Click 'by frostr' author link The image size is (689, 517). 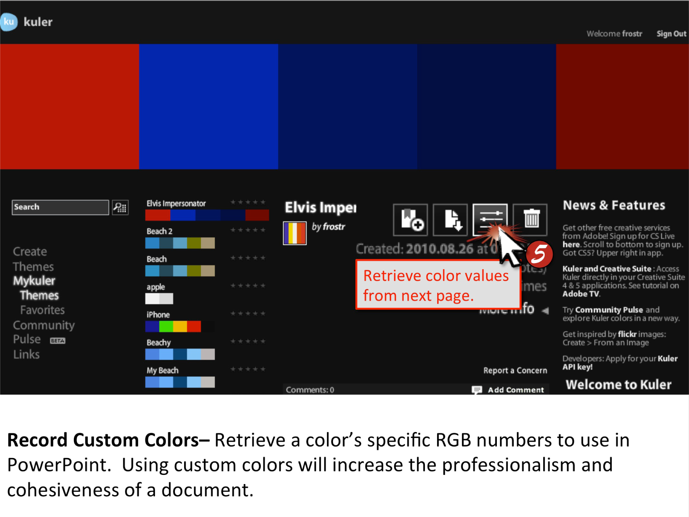328,227
